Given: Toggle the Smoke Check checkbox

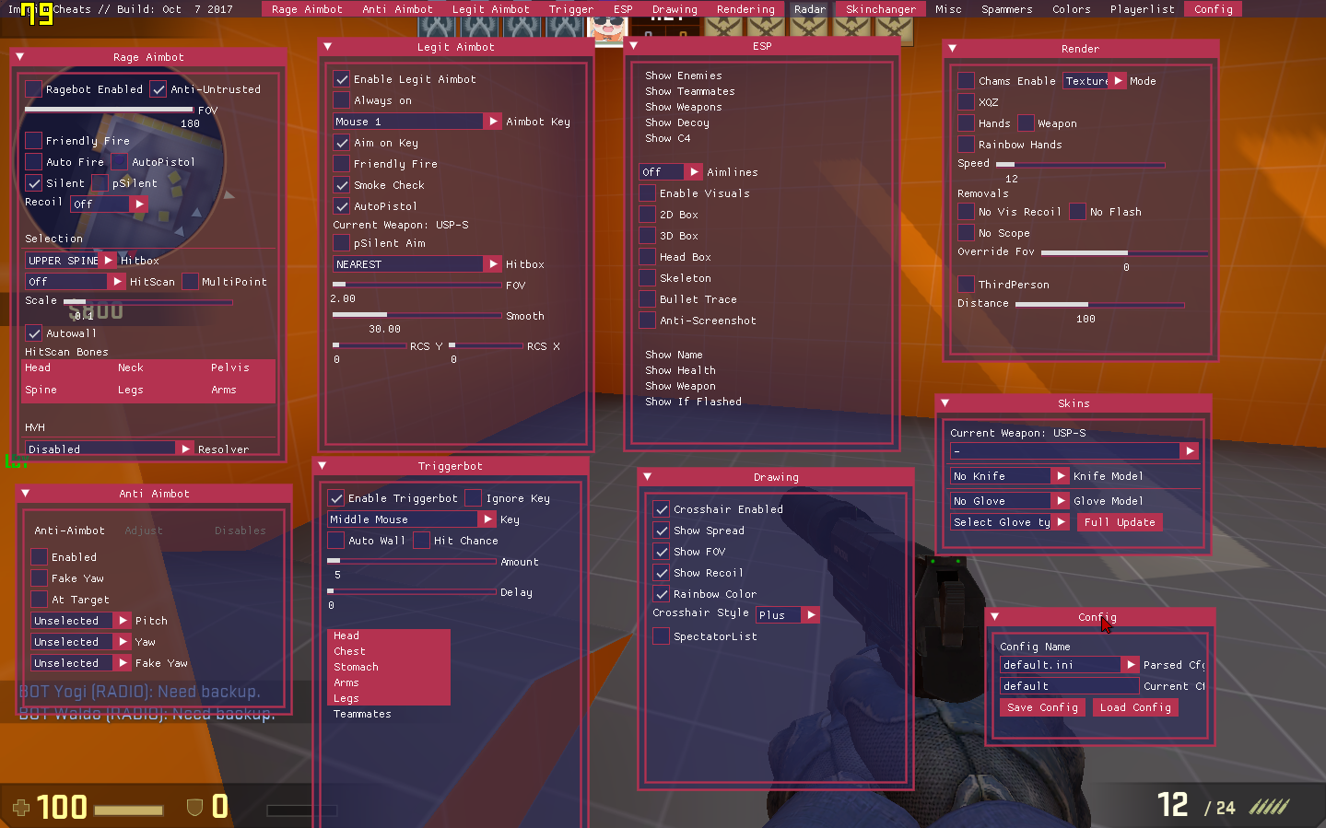Looking at the screenshot, I should [x=341, y=184].
